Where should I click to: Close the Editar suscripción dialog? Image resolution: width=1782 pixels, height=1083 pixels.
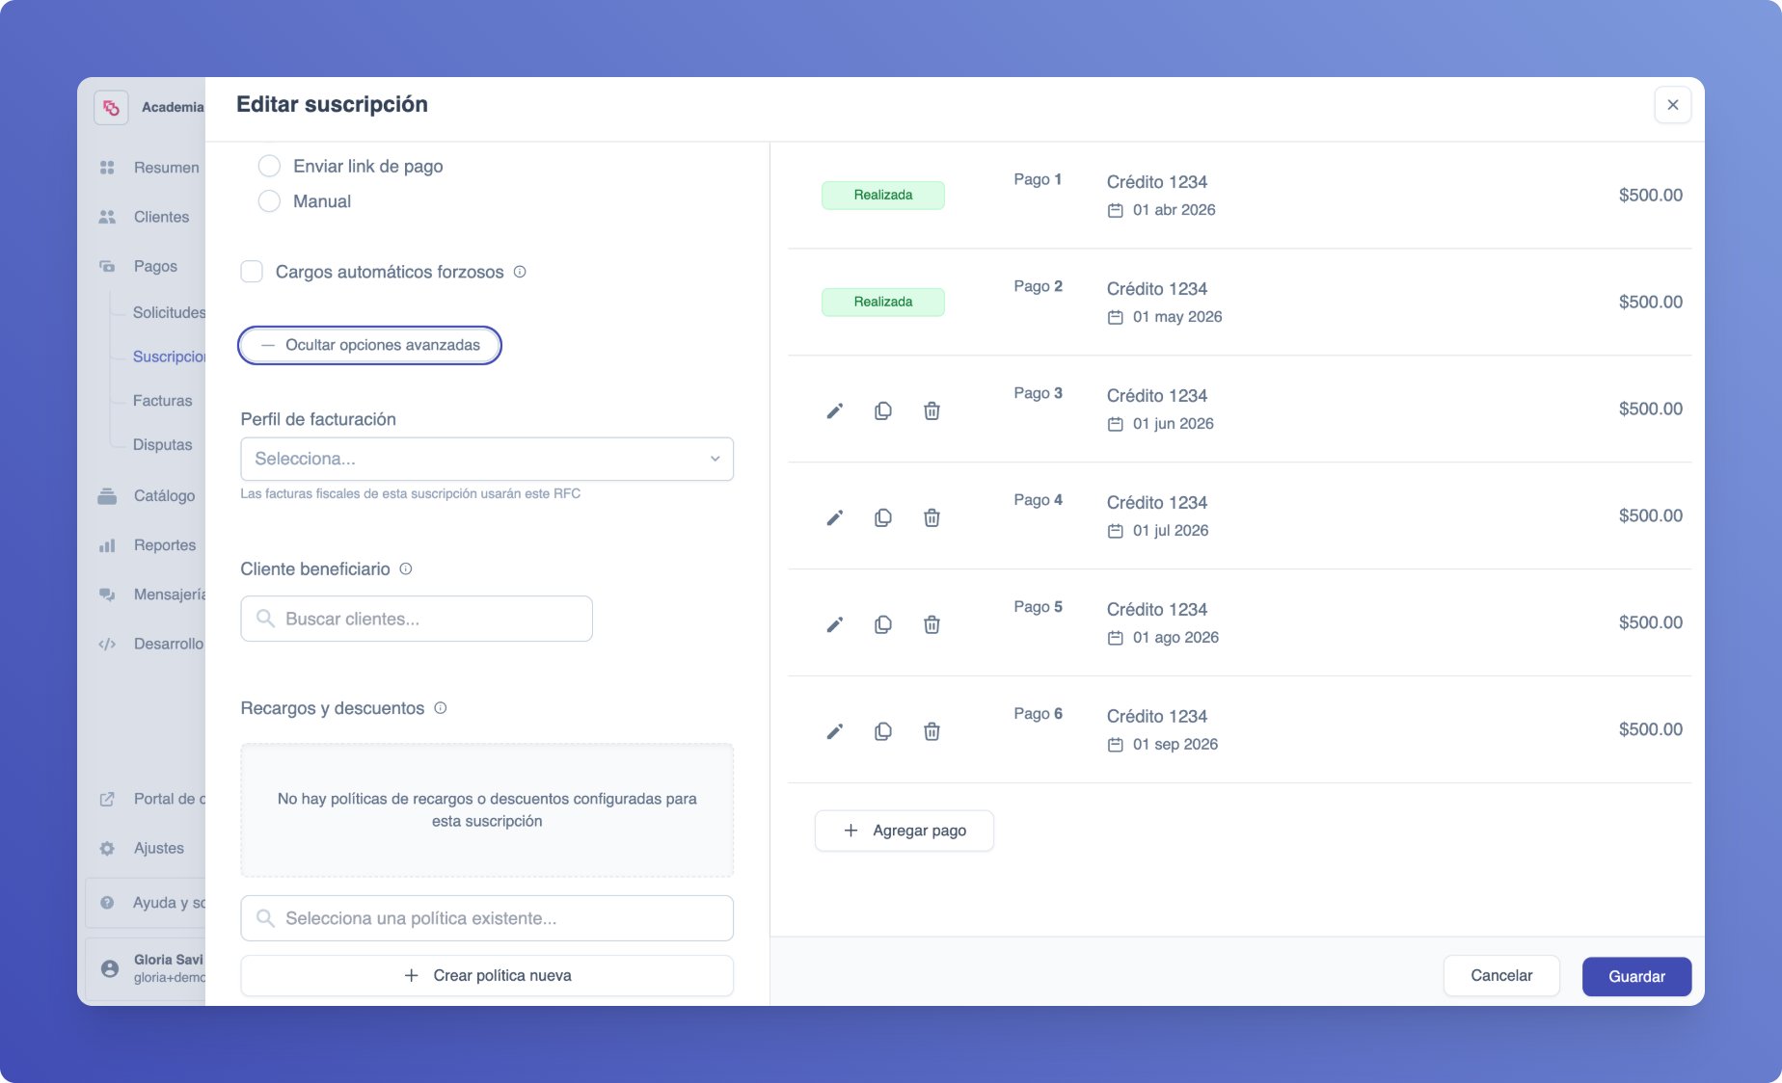(1673, 105)
